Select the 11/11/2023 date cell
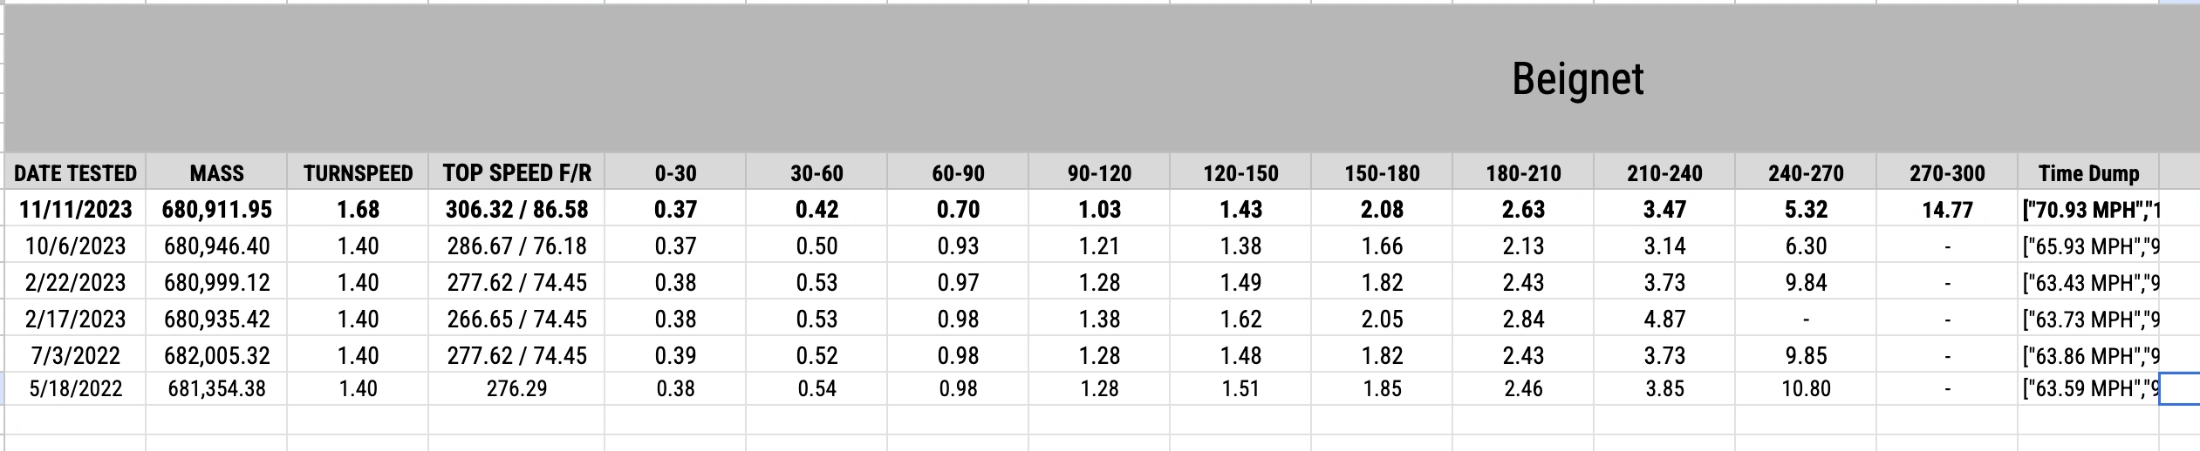Screen dimensions: 2200x451 point(75,209)
